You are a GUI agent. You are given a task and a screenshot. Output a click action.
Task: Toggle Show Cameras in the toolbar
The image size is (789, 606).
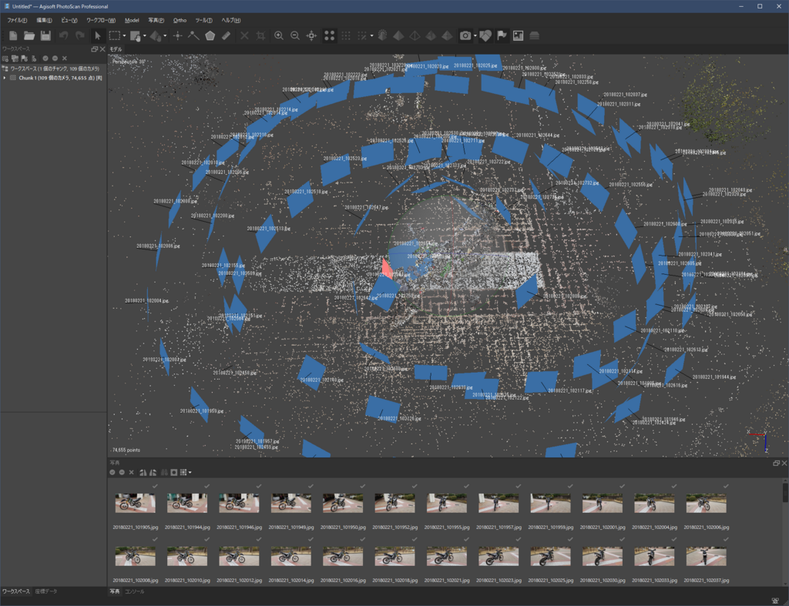[465, 35]
